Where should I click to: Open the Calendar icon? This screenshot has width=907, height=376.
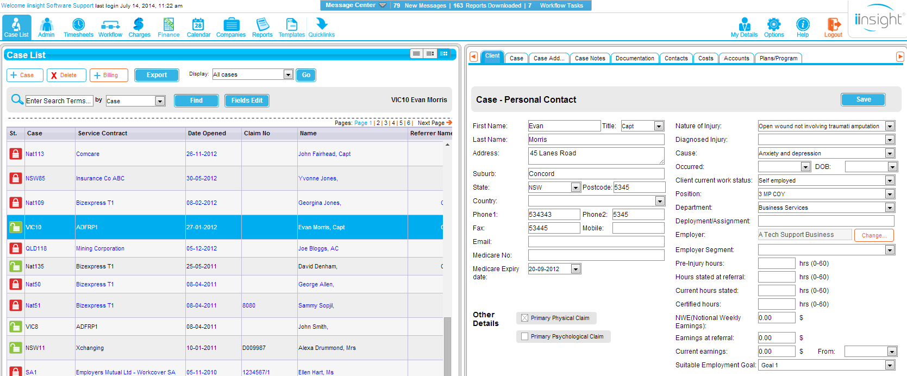(198, 25)
